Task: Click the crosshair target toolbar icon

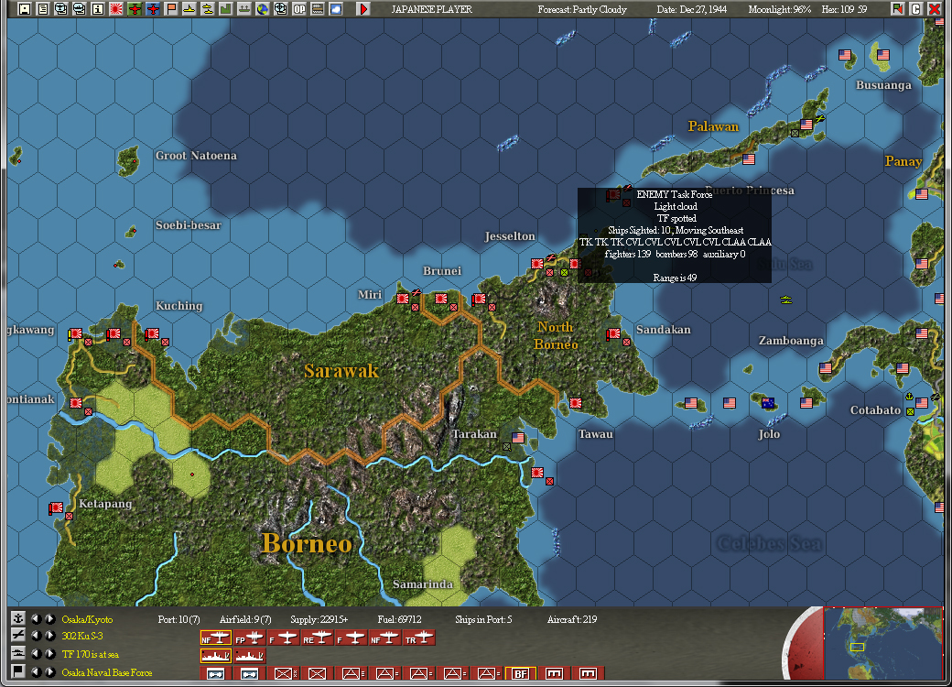Action: [280, 8]
